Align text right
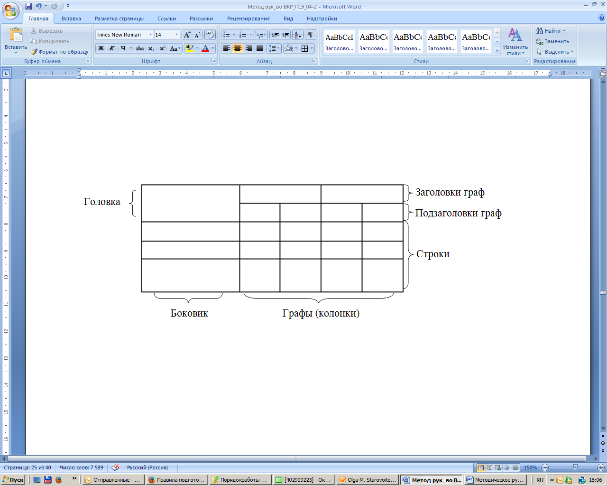607x486 pixels. click(248, 48)
